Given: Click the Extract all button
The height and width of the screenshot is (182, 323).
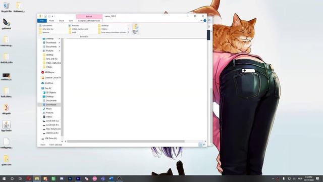Looking at the screenshot, I should [x=136, y=29].
